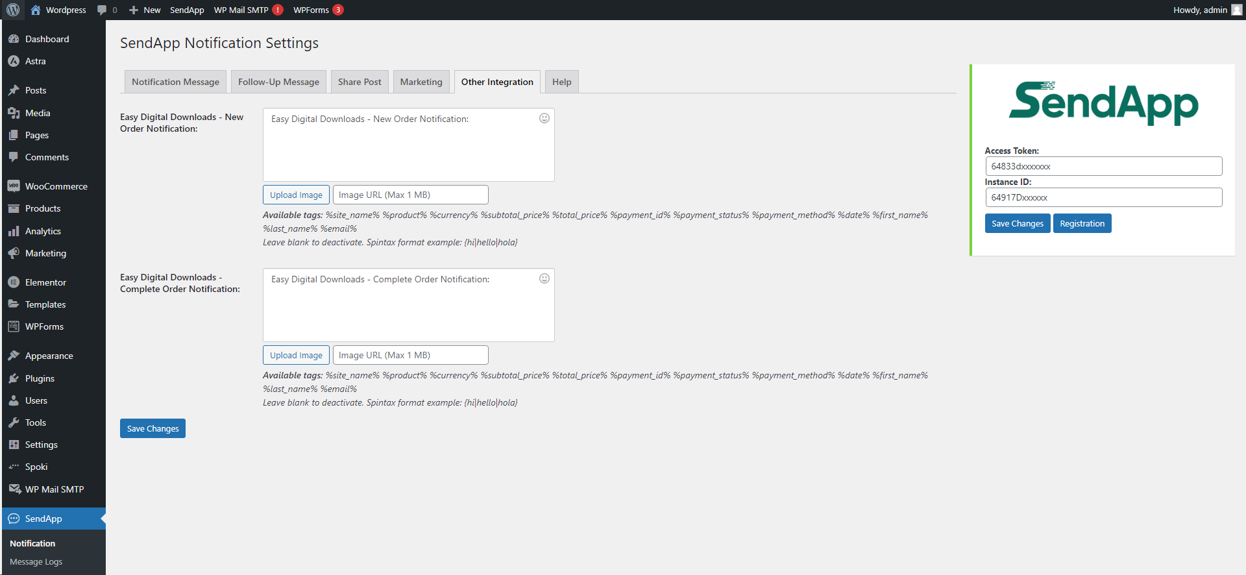The height and width of the screenshot is (575, 1246).
Task: Click the Elementor icon
Action: [14, 282]
